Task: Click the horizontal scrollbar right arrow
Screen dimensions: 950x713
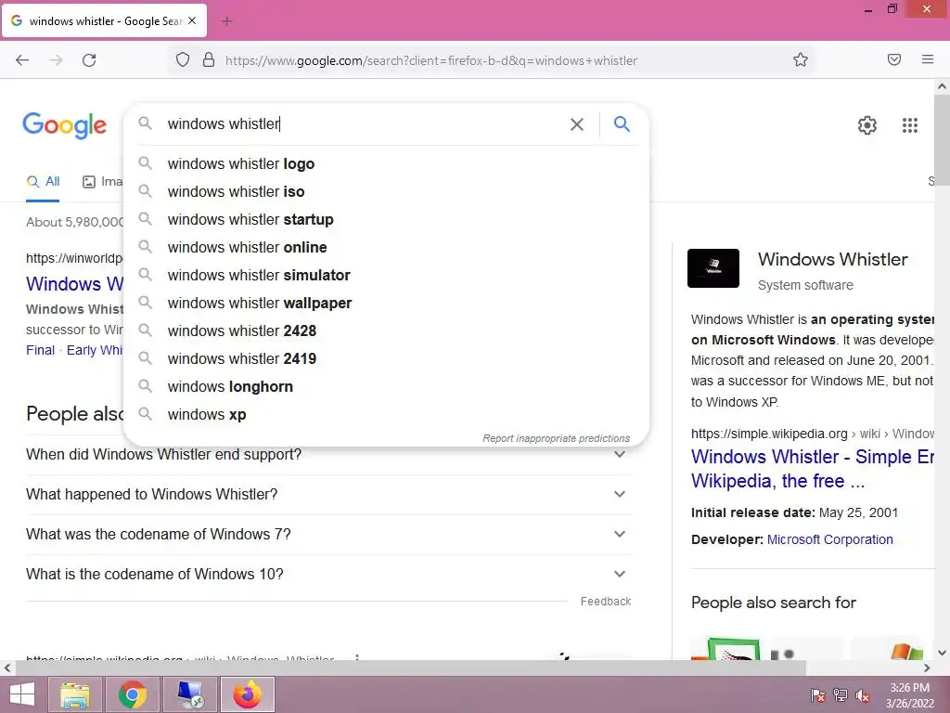Action: click(x=927, y=668)
